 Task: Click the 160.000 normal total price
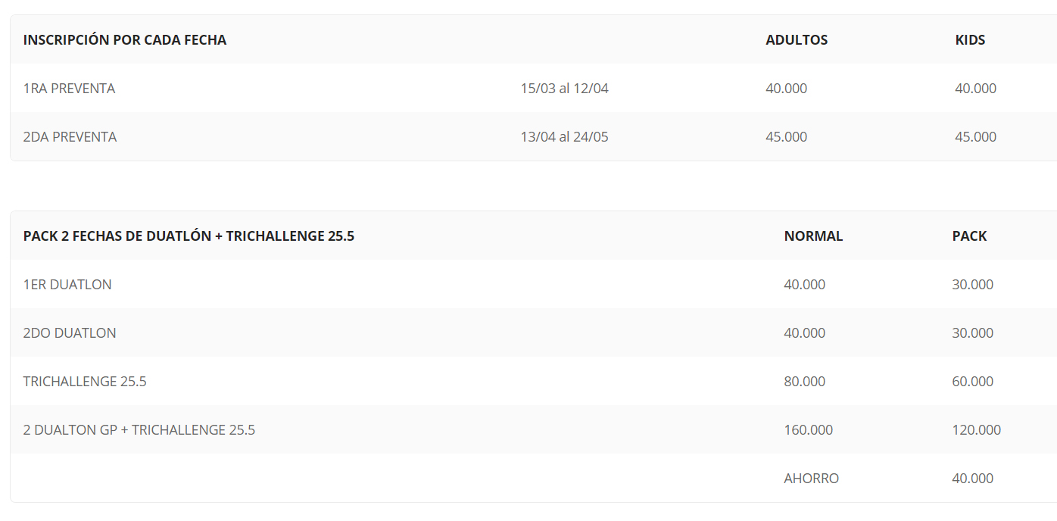808,430
